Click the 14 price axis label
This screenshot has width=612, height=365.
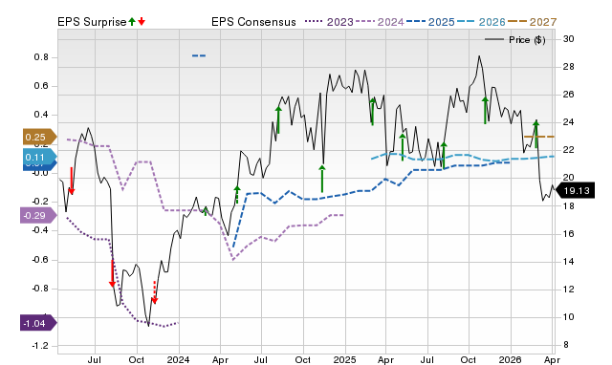(569, 261)
